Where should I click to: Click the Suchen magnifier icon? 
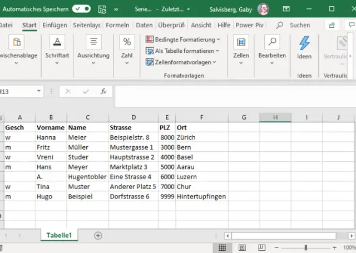[x=279, y=25]
